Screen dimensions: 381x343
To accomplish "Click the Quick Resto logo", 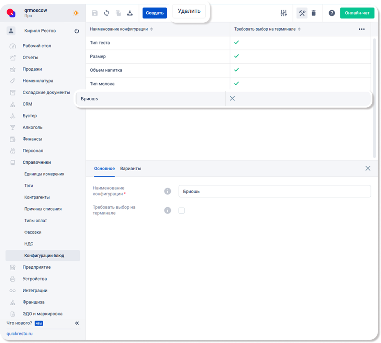I will (x=11, y=13).
